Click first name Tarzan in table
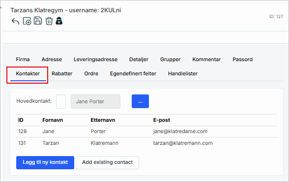Image resolution: width=289 pixels, height=182 pixels. [x=51, y=143]
